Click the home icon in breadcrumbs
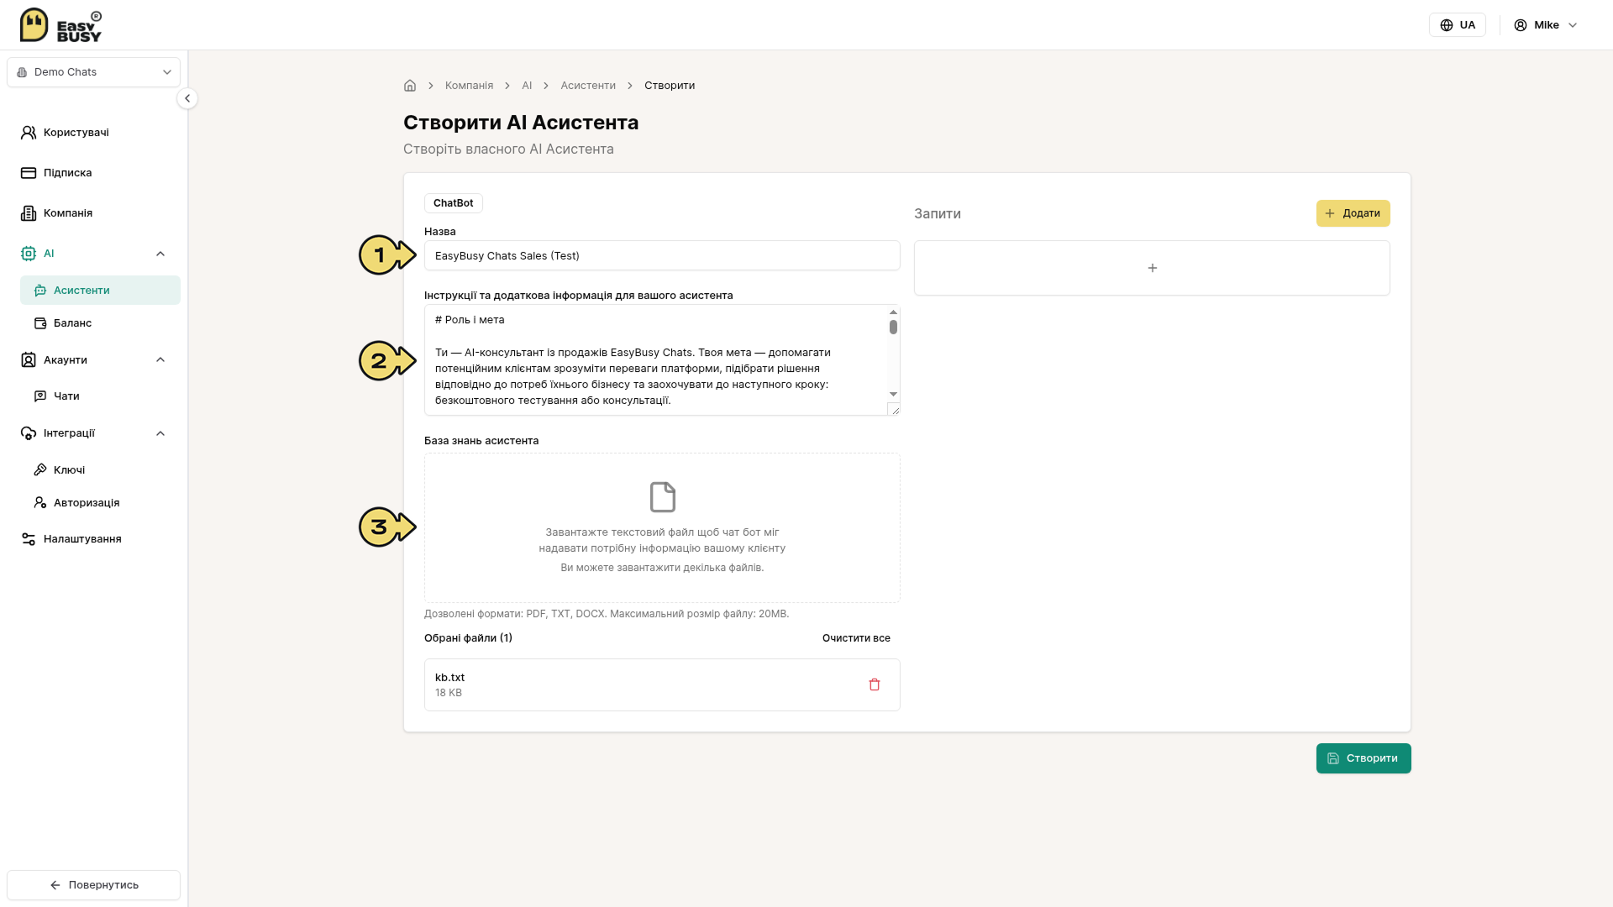This screenshot has width=1613, height=907. point(410,86)
